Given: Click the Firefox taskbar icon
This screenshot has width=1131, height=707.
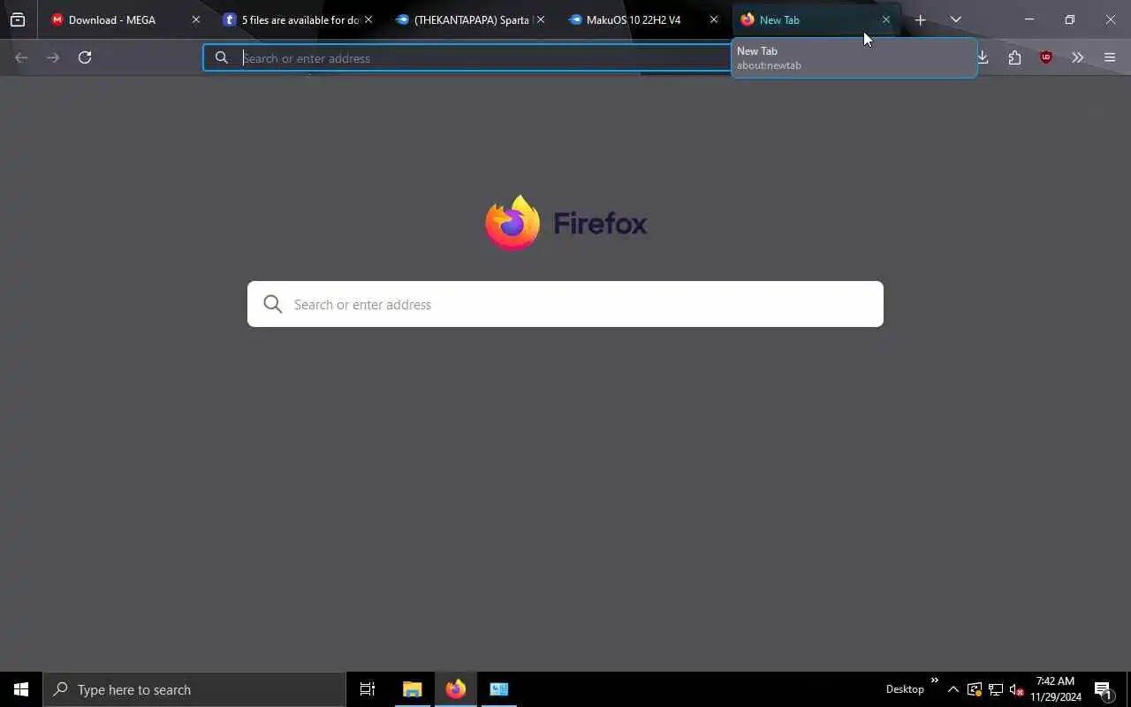Looking at the screenshot, I should point(456,689).
